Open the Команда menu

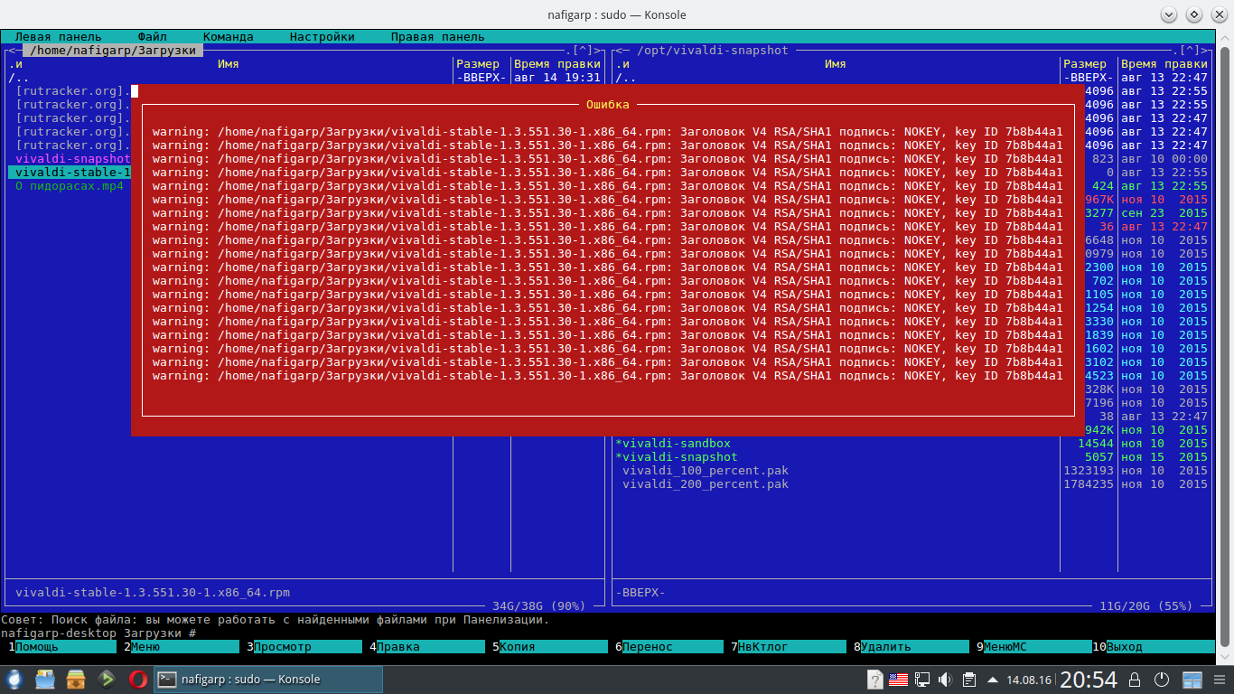229,37
